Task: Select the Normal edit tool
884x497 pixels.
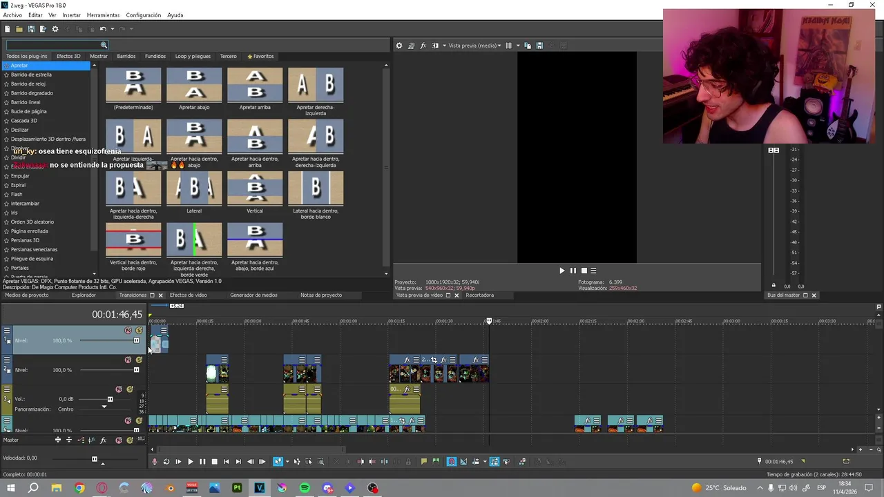Action: (278, 462)
